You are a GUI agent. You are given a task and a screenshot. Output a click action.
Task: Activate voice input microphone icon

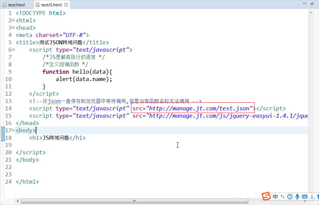pos(297,197)
